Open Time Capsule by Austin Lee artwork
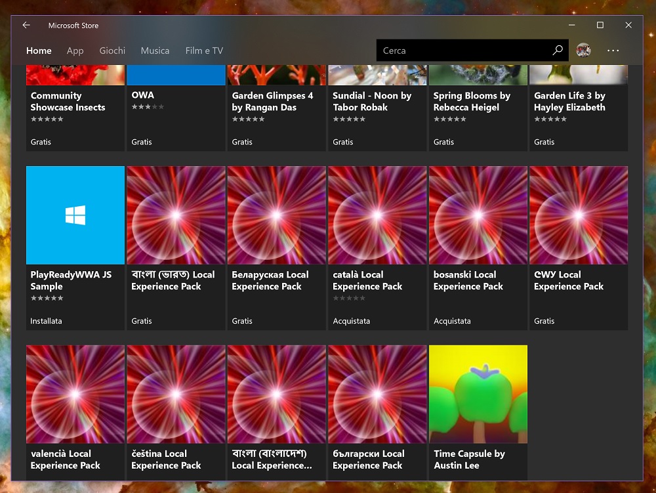This screenshot has width=656, height=493. tap(478, 394)
